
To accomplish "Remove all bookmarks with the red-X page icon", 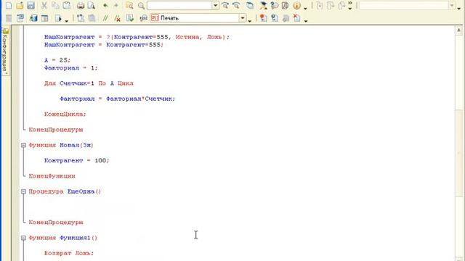I will click(297, 18).
